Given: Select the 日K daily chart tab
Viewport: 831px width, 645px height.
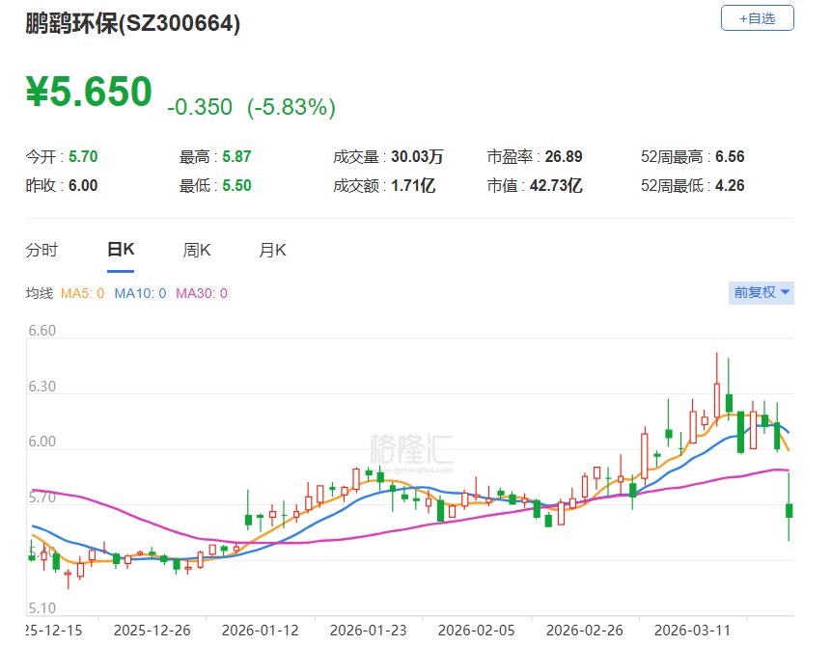Looking at the screenshot, I should point(121,250).
